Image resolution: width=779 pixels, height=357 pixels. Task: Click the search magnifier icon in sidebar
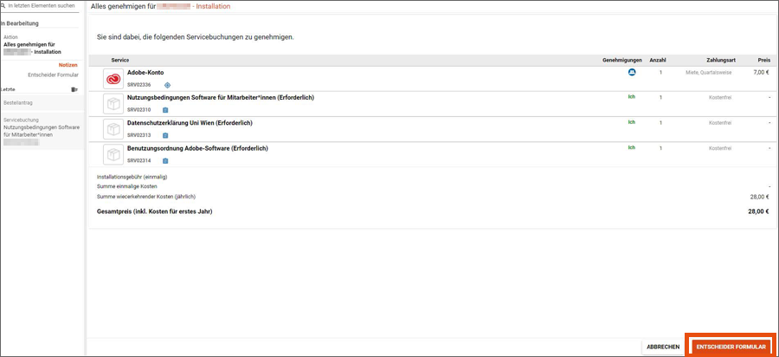pos(3,6)
